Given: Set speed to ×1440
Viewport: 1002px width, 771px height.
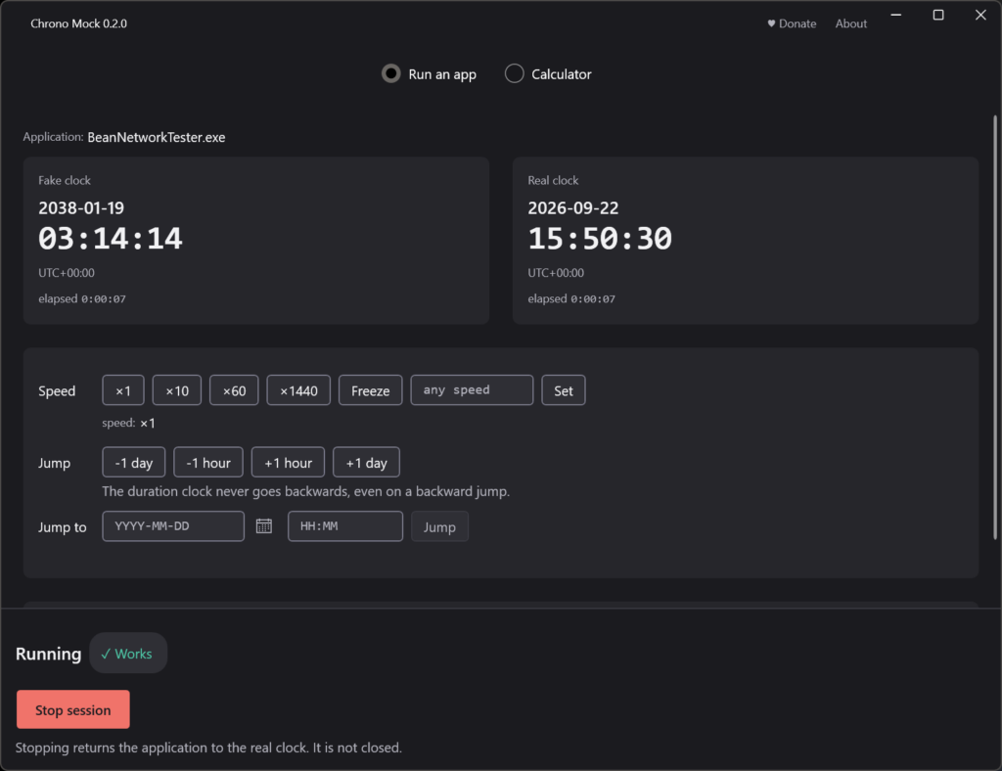Looking at the screenshot, I should (x=298, y=390).
